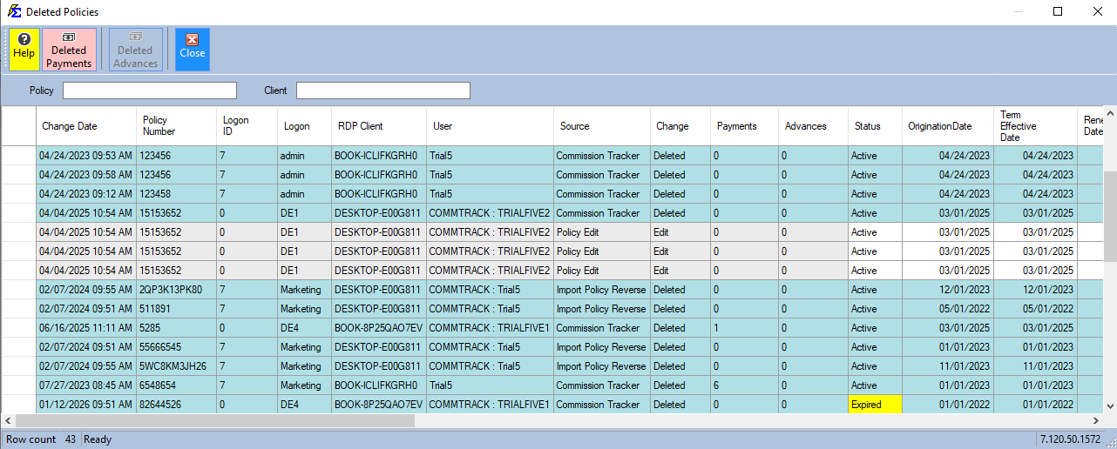The height and width of the screenshot is (449, 1117).
Task: Sort by Change column header
Action: point(680,126)
